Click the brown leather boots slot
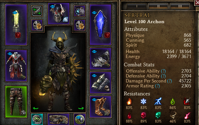Viewport: 199px width, 125px height. click(100, 107)
